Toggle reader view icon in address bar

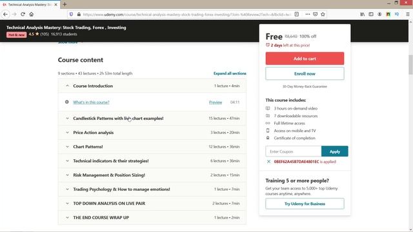(x=297, y=14)
